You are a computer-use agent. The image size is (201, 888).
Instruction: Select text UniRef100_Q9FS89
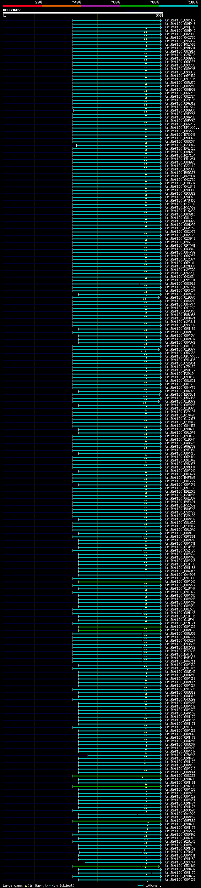pyautogui.click(x=180, y=821)
